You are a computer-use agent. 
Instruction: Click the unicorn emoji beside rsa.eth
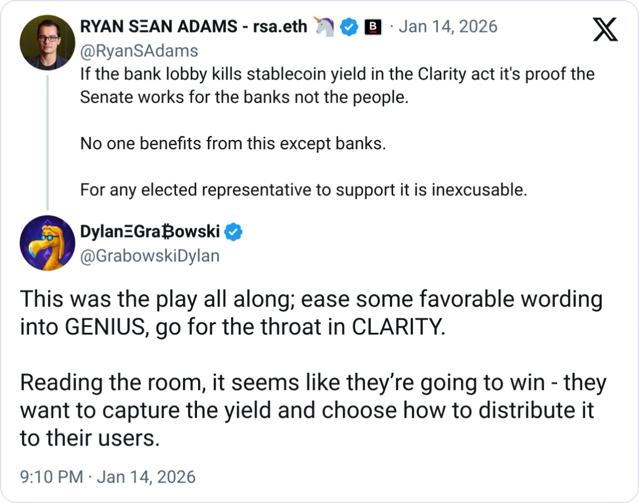click(x=323, y=27)
